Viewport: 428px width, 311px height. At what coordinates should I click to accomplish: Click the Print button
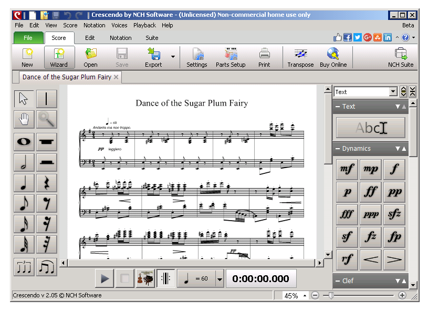264,57
